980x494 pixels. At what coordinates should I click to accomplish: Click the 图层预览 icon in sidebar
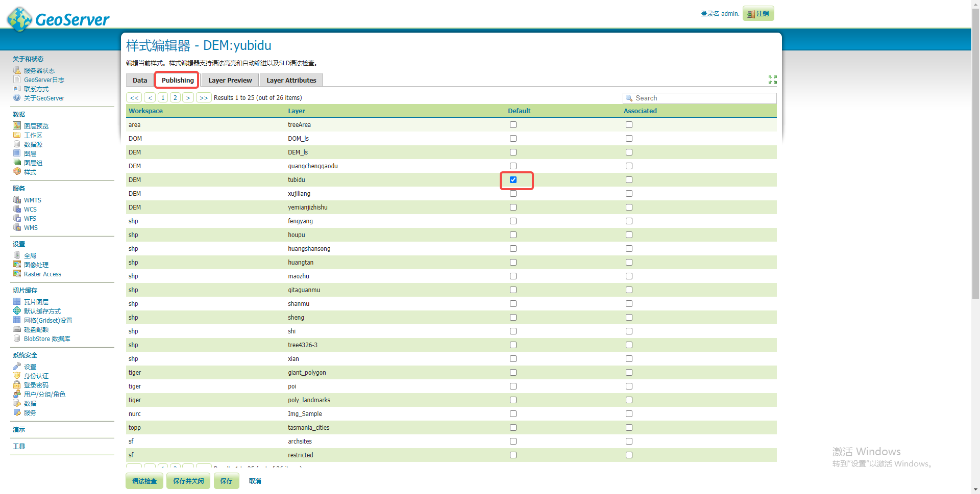click(17, 126)
